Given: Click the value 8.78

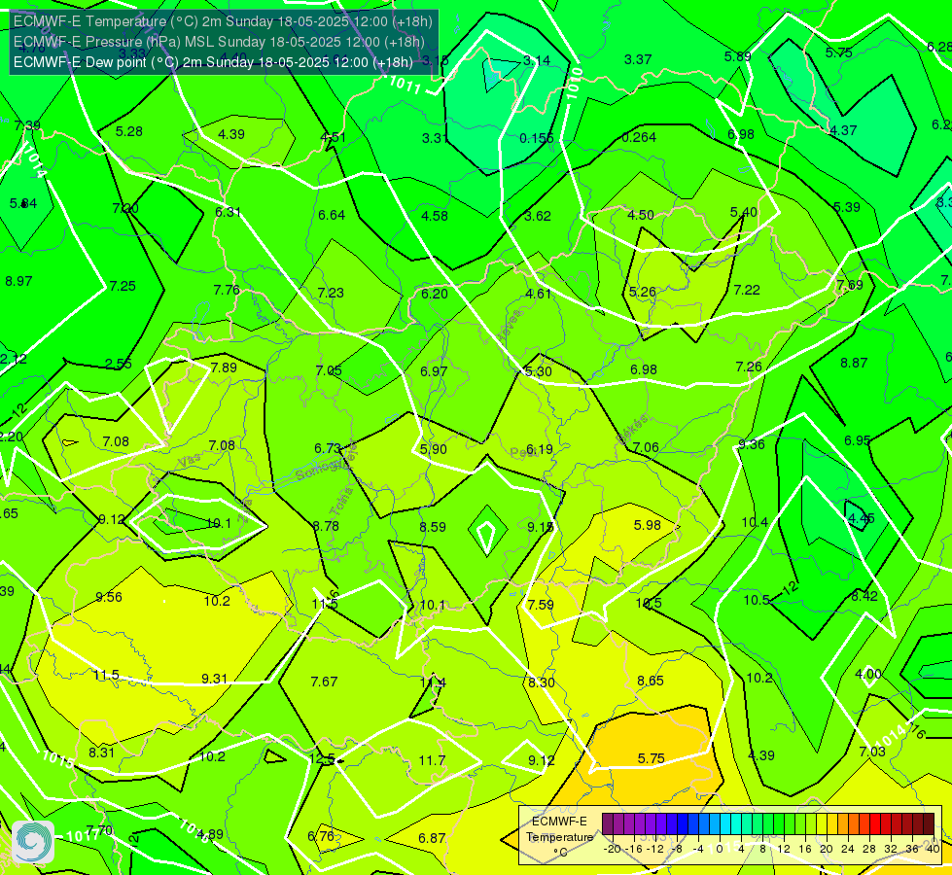Looking at the screenshot, I should pos(326,526).
